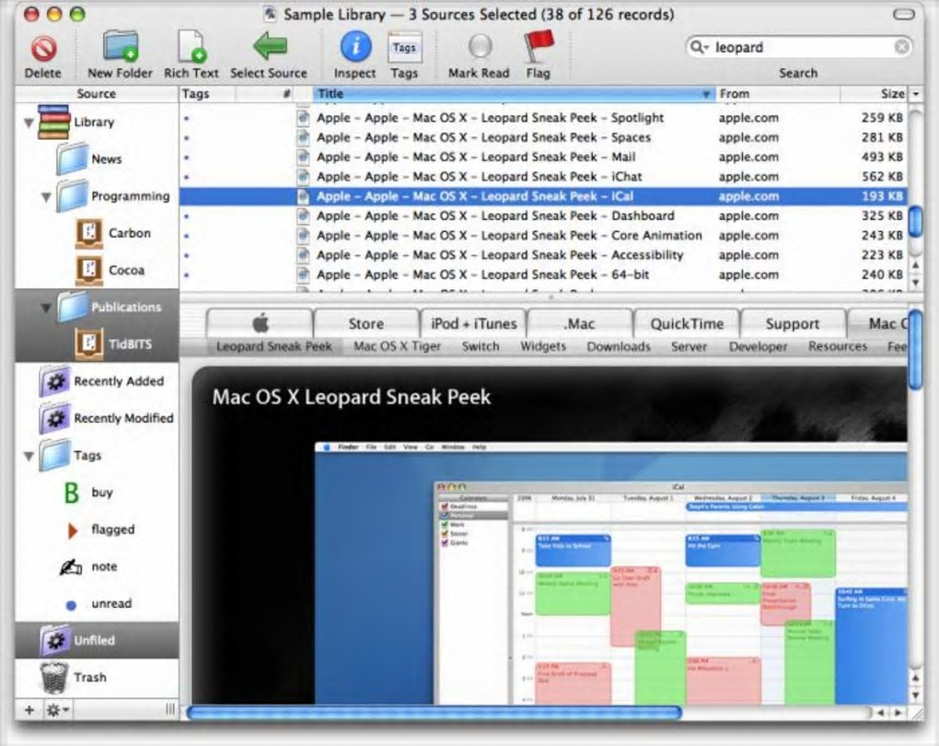
Task: Toggle unread dot on the Dashboard row
Action: click(187, 216)
